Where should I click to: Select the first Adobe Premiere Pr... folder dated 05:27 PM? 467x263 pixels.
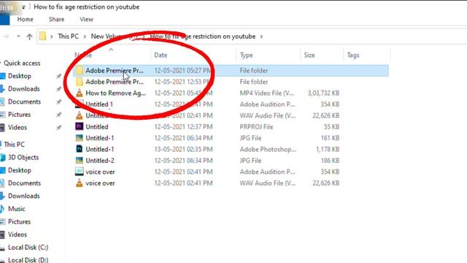231,71
